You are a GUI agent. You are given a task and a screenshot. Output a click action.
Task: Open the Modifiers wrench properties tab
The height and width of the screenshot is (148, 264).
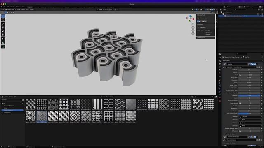pos(220,83)
